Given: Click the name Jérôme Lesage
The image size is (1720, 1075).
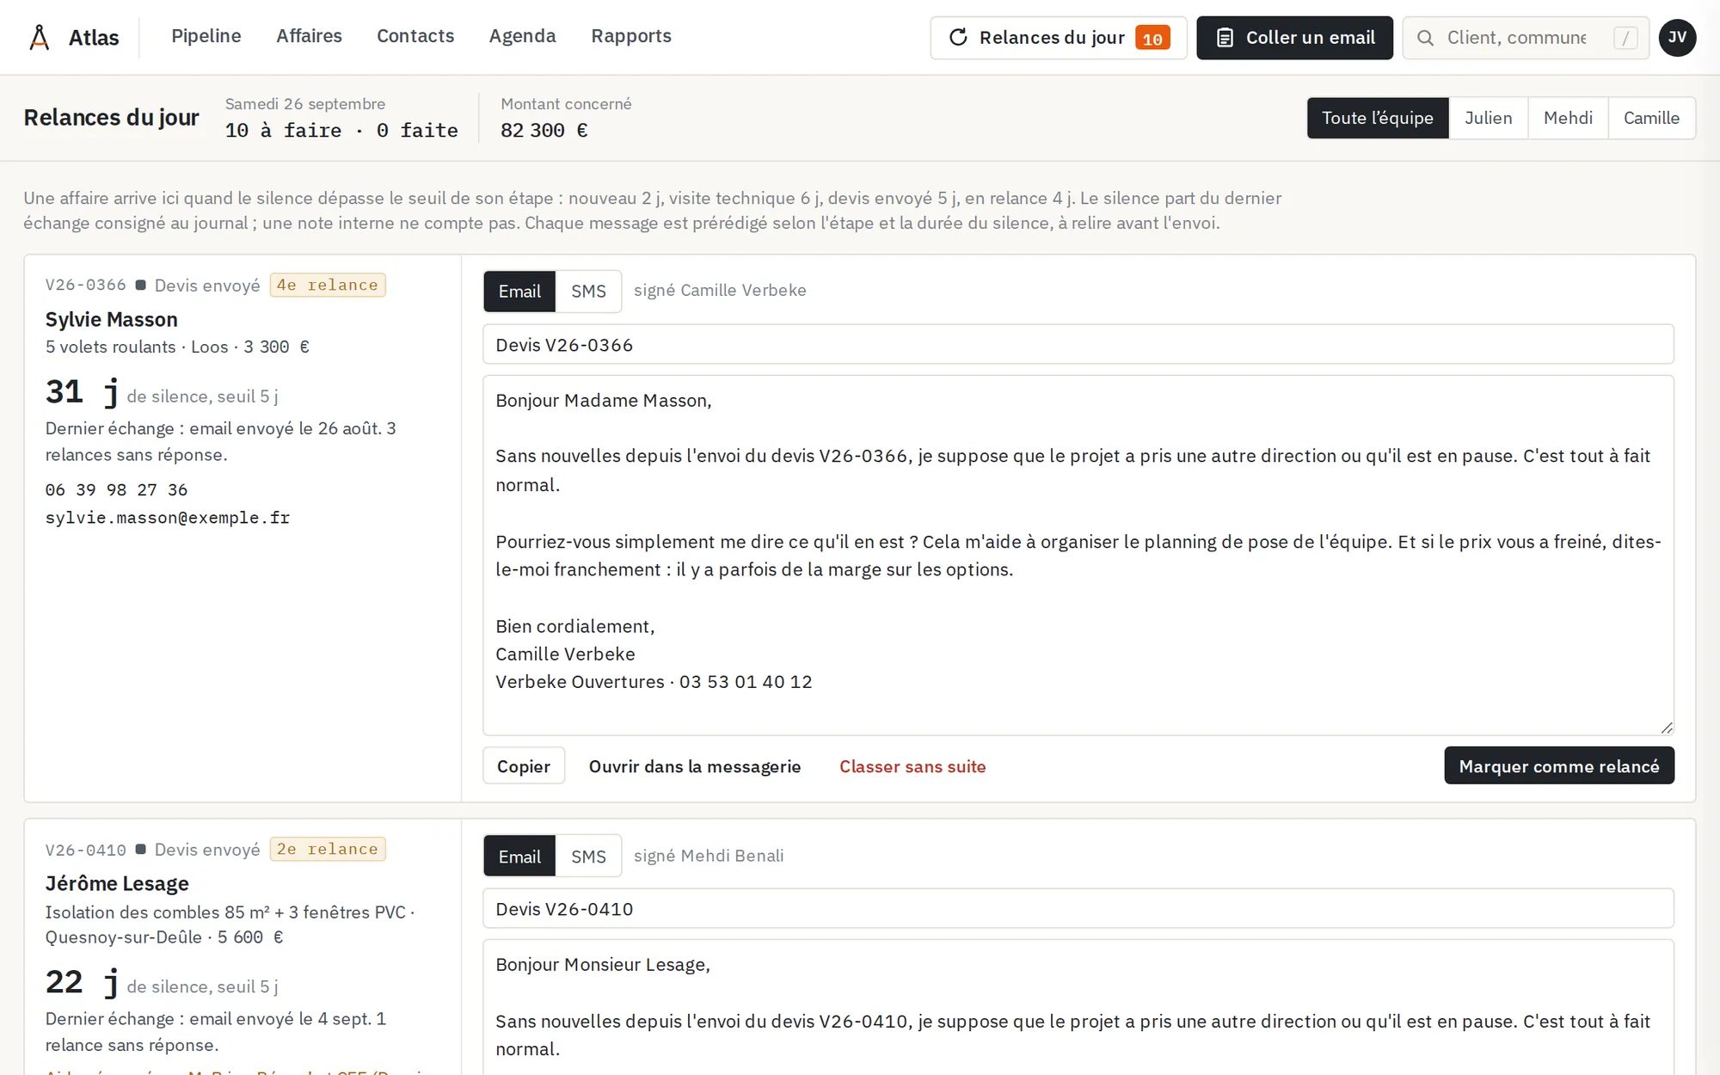Looking at the screenshot, I should click(x=117, y=884).
